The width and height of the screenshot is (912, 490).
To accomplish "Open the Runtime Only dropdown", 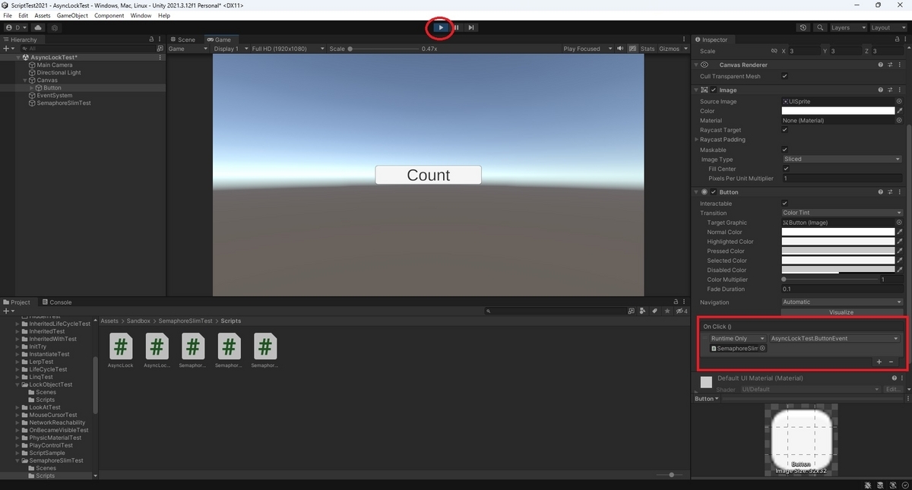I will [x=736, y=338].
